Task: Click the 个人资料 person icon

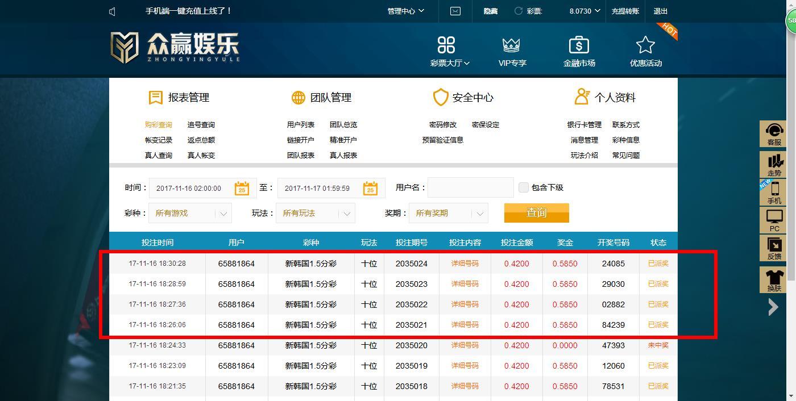Action: point(582,97)
